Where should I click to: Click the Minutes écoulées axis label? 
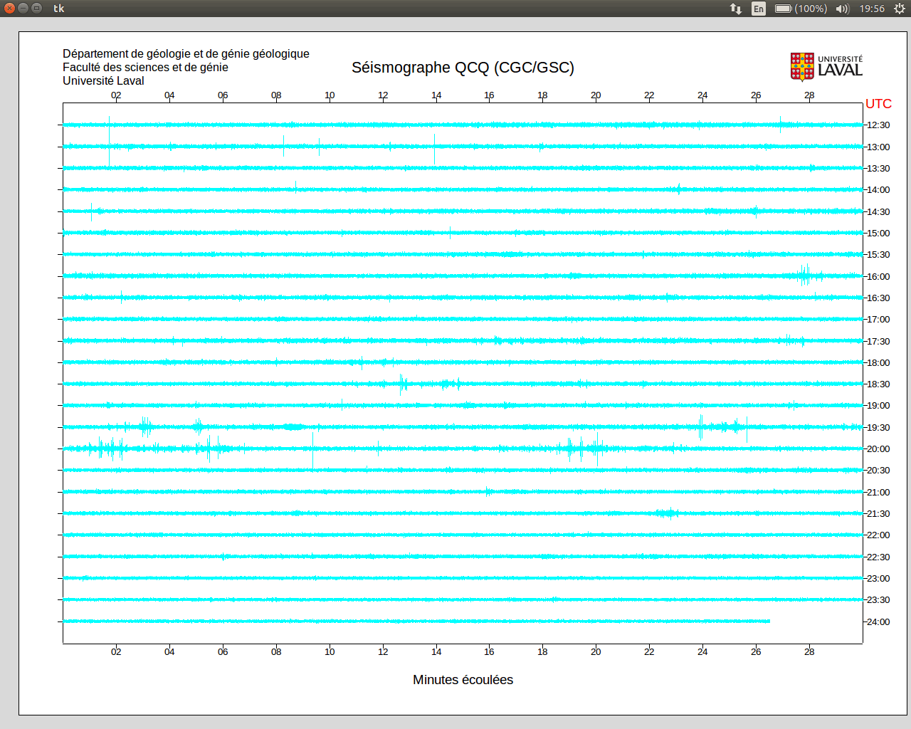[463, 680]
